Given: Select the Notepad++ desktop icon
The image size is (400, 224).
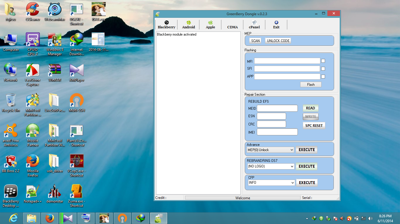Looking at the screenshot, I should click(33, 194).
